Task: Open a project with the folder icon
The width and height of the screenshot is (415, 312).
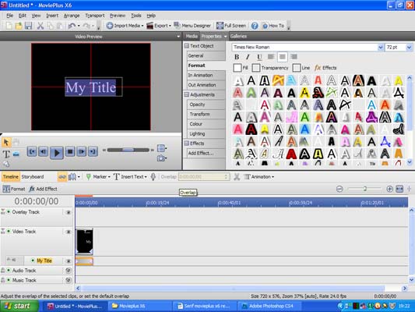Action: coord(19,26)
